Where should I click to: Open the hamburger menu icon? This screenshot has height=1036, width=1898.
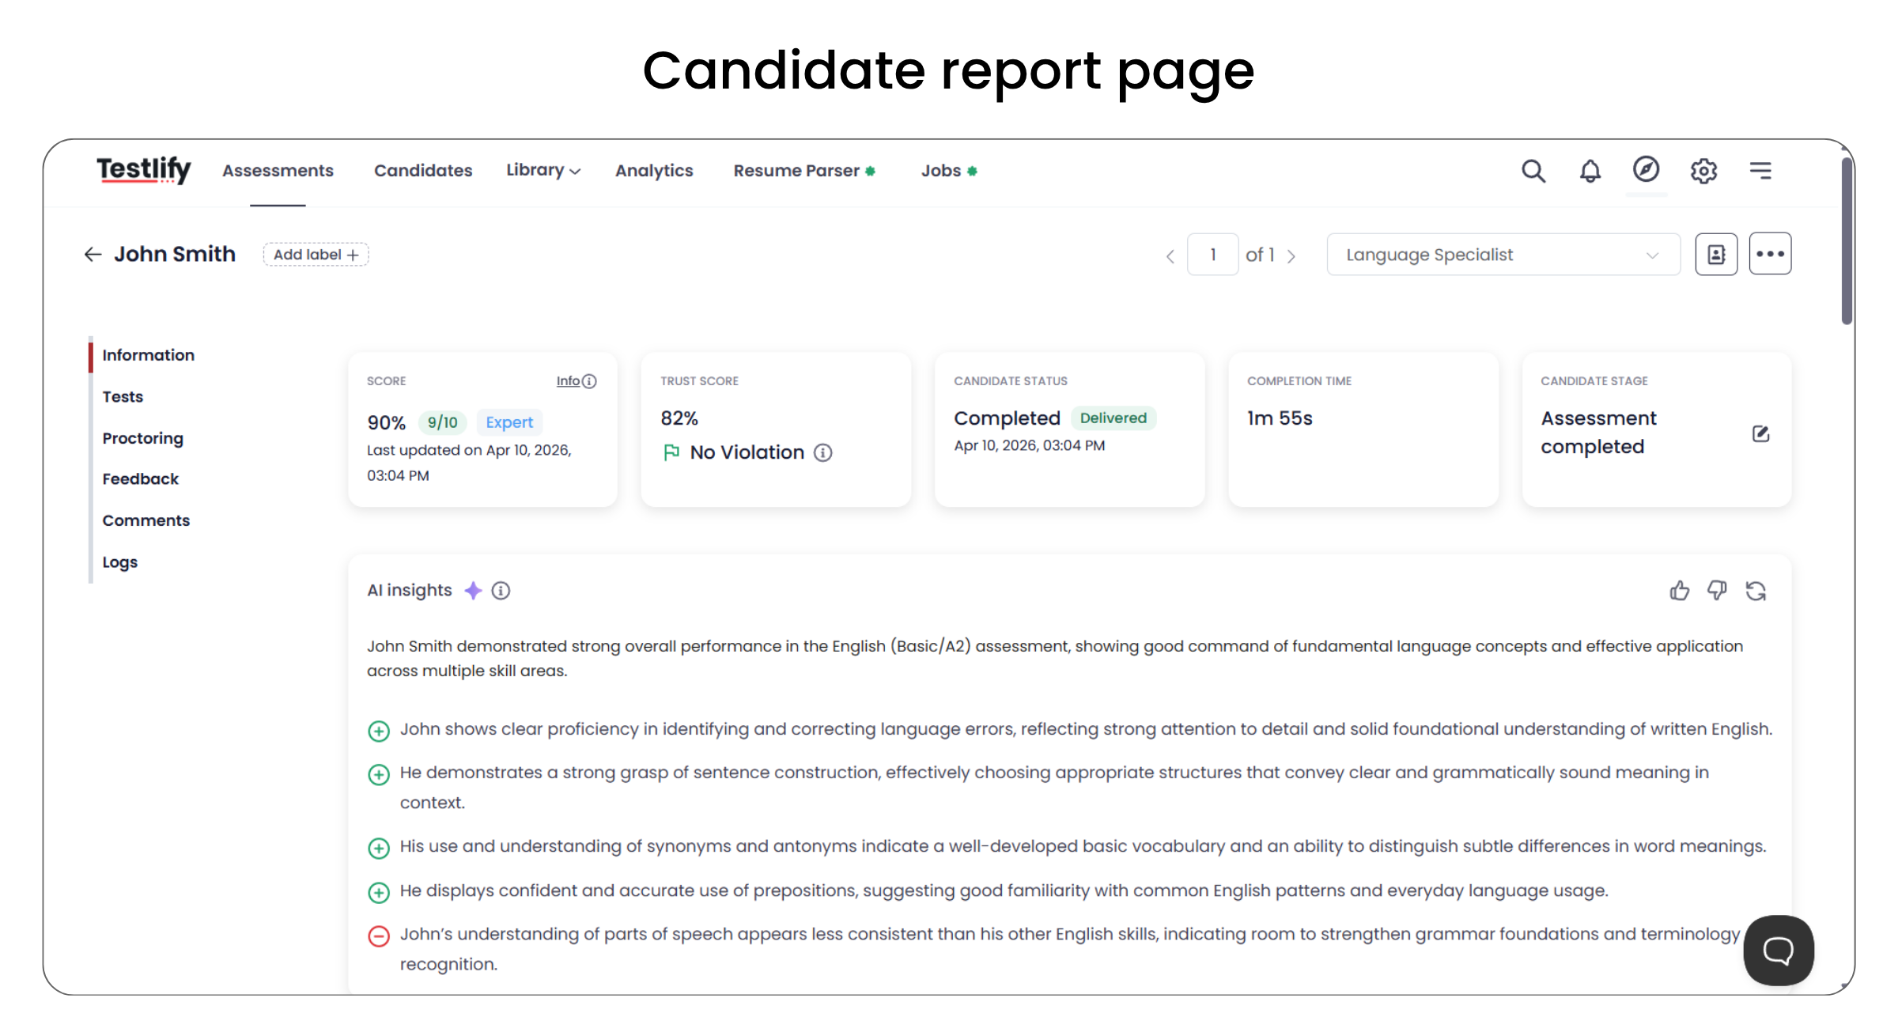click(x=1760, y=171)
